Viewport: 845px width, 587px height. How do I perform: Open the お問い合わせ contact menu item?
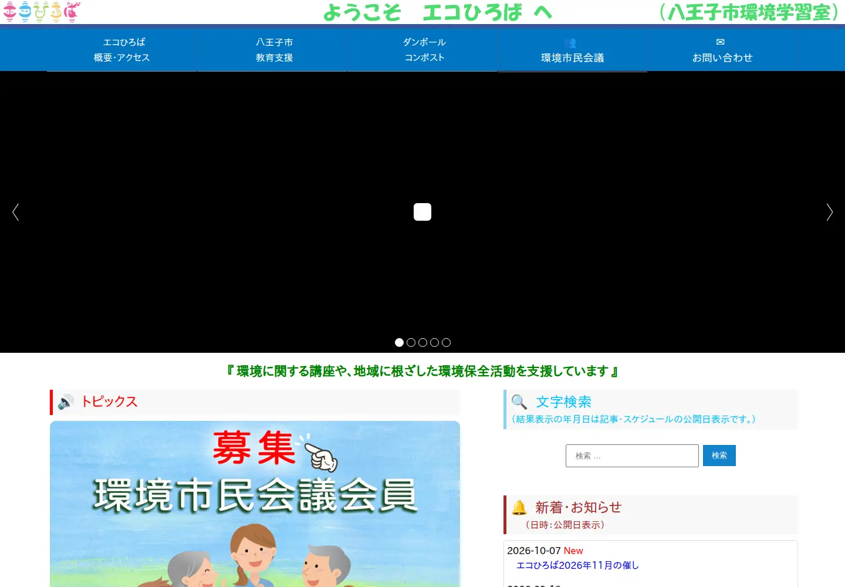point(722,50)
